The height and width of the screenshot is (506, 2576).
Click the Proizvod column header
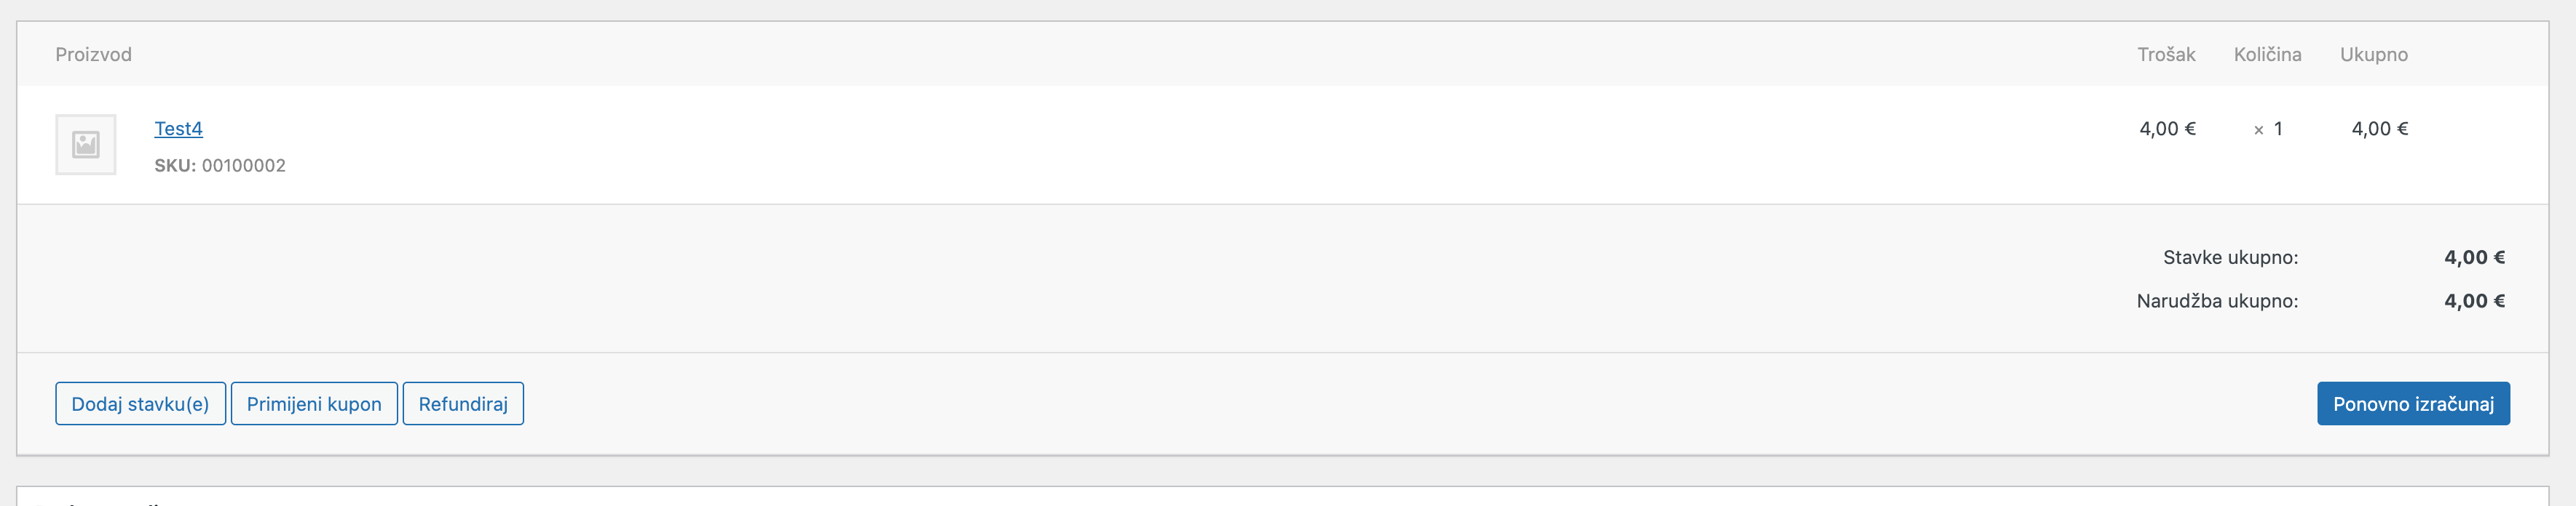tap(95, 55)
